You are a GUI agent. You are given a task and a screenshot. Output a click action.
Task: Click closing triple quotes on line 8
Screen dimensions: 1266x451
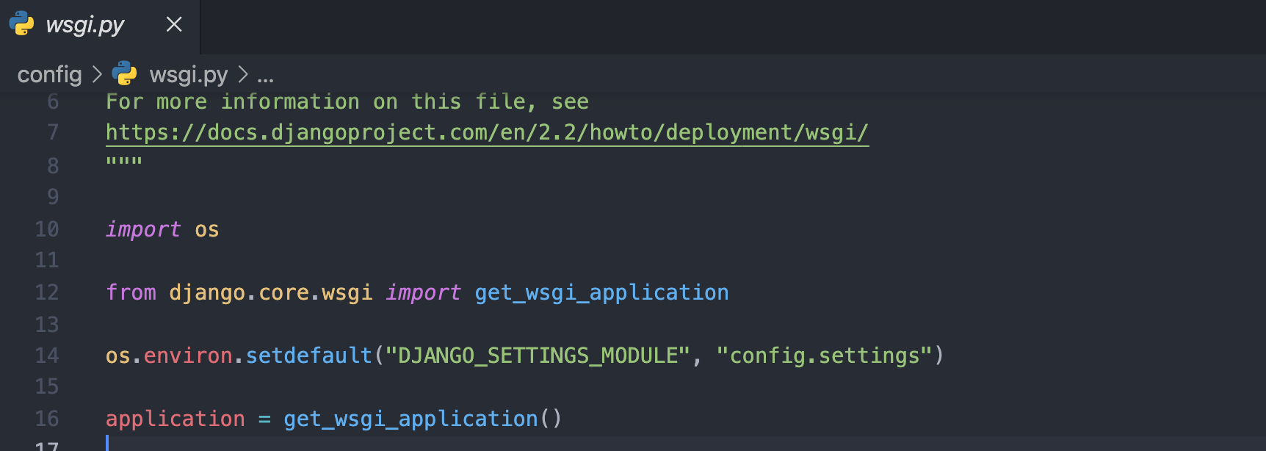click(x=124, y=160)
